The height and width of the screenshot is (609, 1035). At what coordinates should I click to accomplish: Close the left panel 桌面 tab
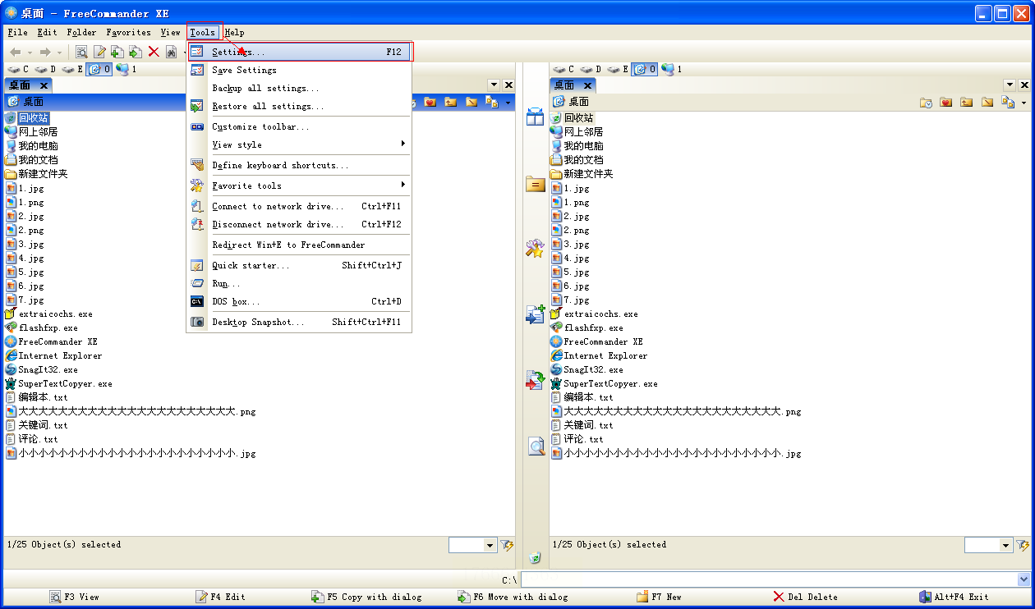[44, 85]
